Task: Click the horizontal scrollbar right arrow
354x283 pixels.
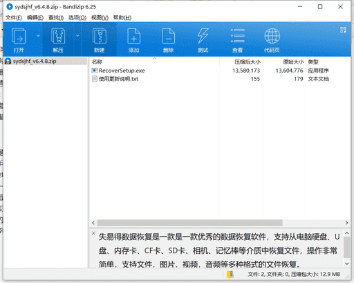Action: (x=346, y=223)
